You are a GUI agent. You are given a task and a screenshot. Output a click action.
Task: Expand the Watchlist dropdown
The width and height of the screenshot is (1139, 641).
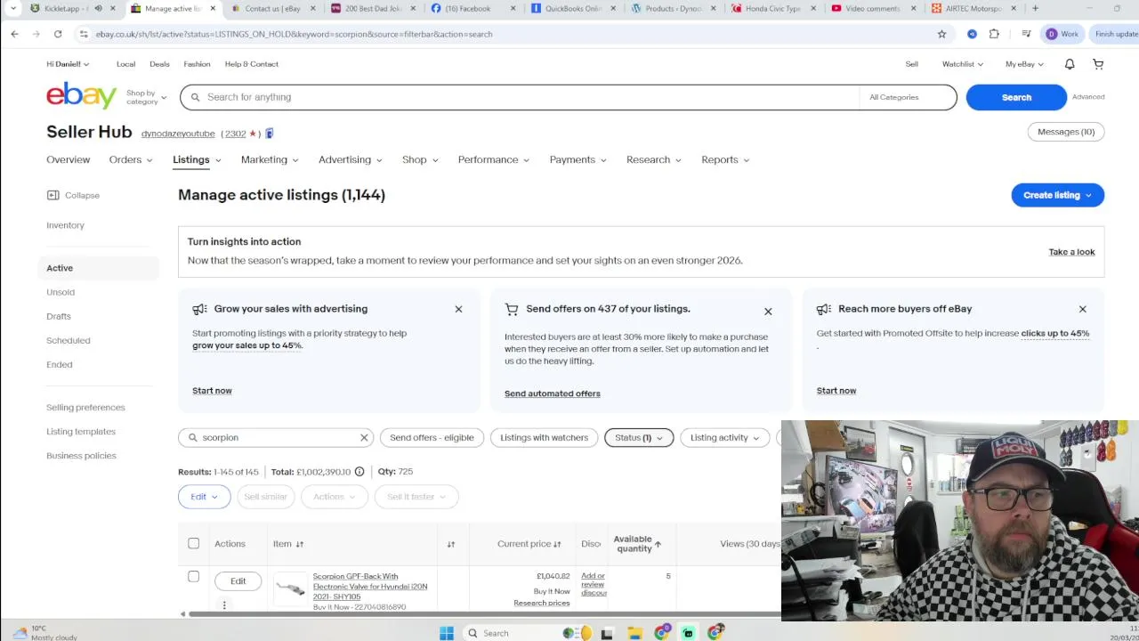click(962, 64)
